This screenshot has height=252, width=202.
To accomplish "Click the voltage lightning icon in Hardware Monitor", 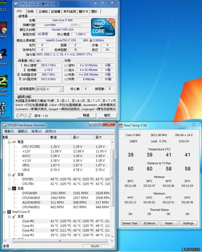I will pos(14,142).
